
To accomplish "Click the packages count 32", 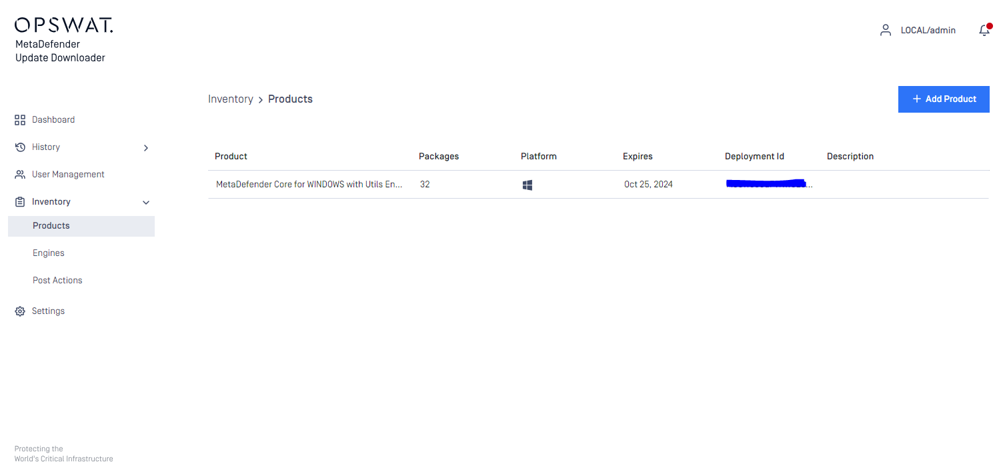I will click(425, 185).
